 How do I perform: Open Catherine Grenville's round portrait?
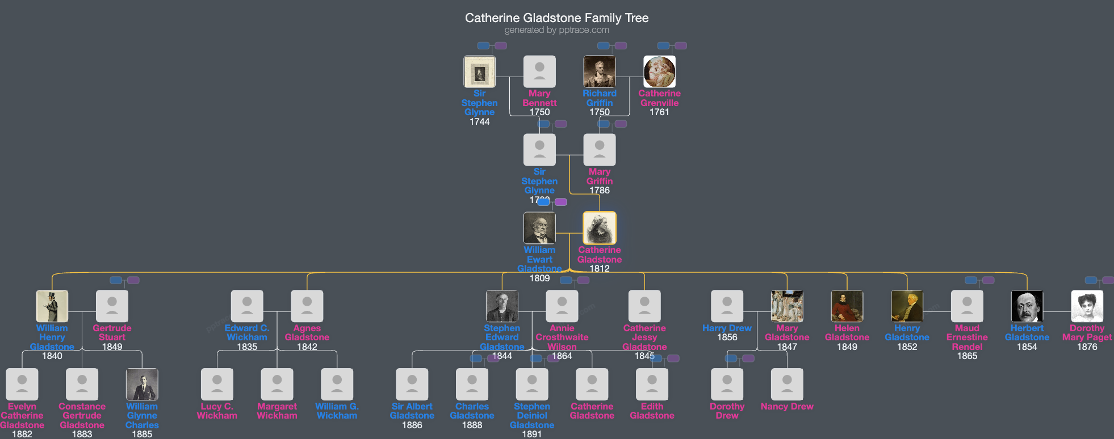[x=660, y=71]
